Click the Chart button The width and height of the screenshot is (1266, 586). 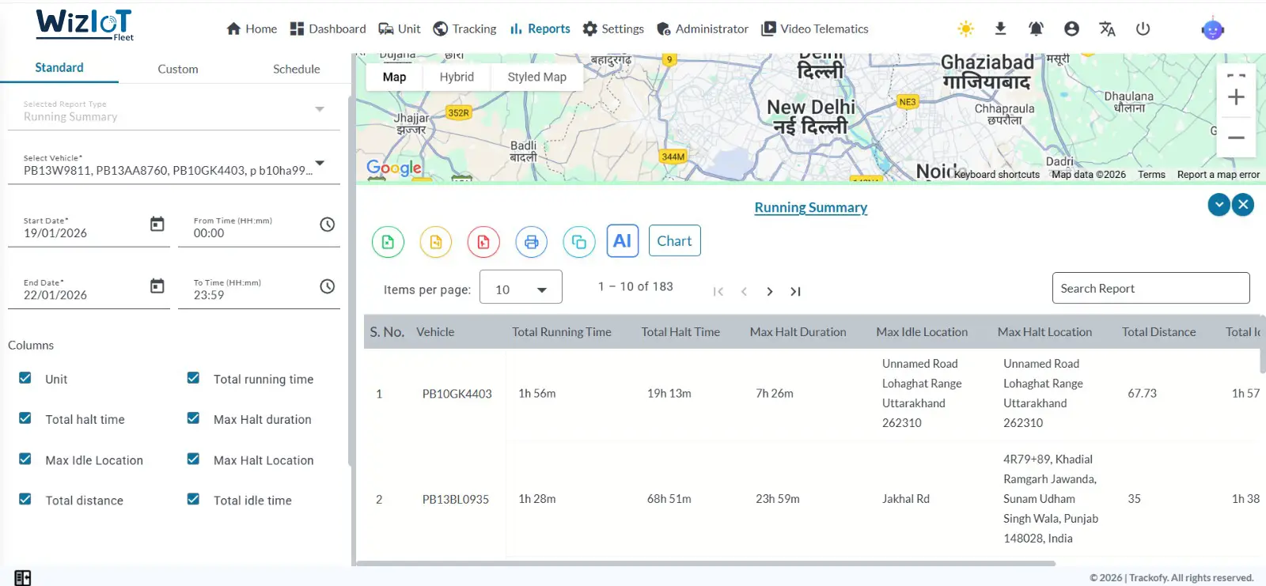click(674, 241)
